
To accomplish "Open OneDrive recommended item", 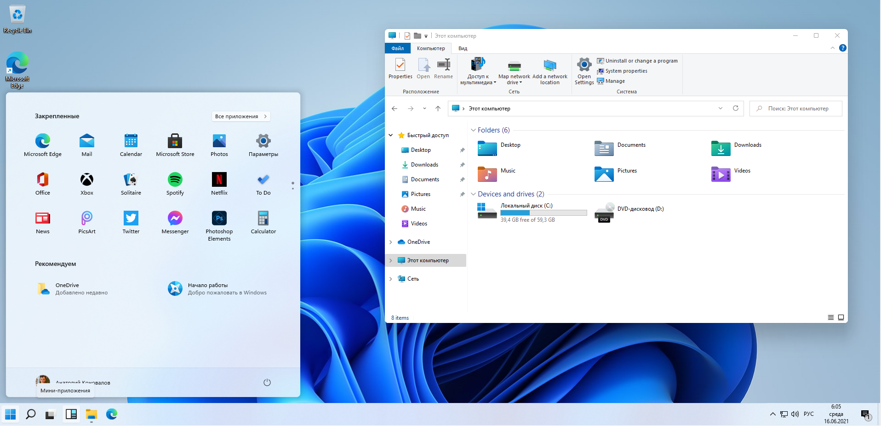I will 73,289.
